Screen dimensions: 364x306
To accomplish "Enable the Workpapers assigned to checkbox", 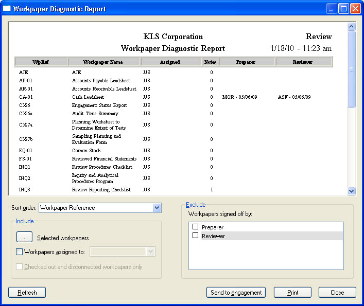I will [x=20, y=252].
